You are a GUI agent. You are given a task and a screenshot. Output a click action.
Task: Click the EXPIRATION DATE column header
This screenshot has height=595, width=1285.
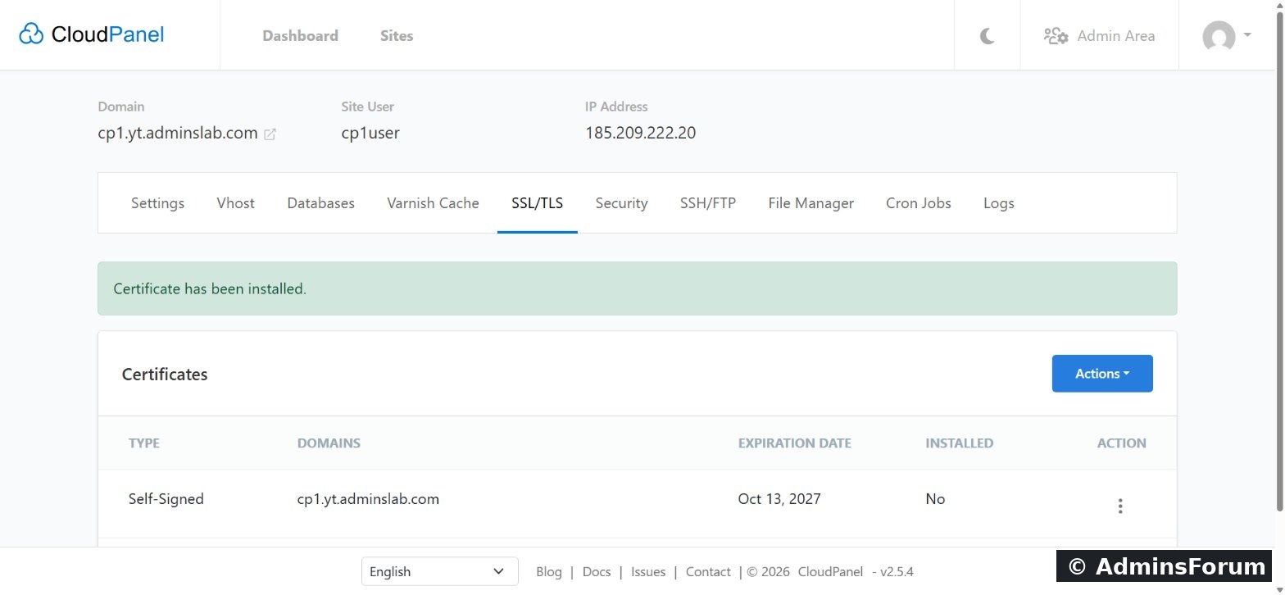[795, 443]
